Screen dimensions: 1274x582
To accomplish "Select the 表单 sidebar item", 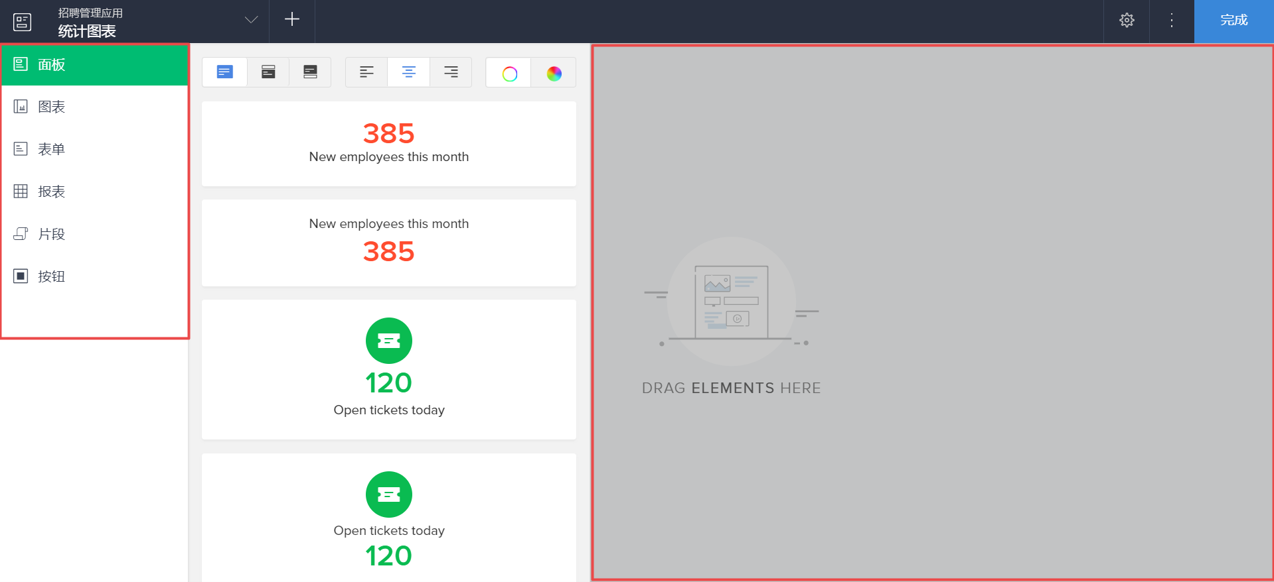I will (x=95, y=149).
